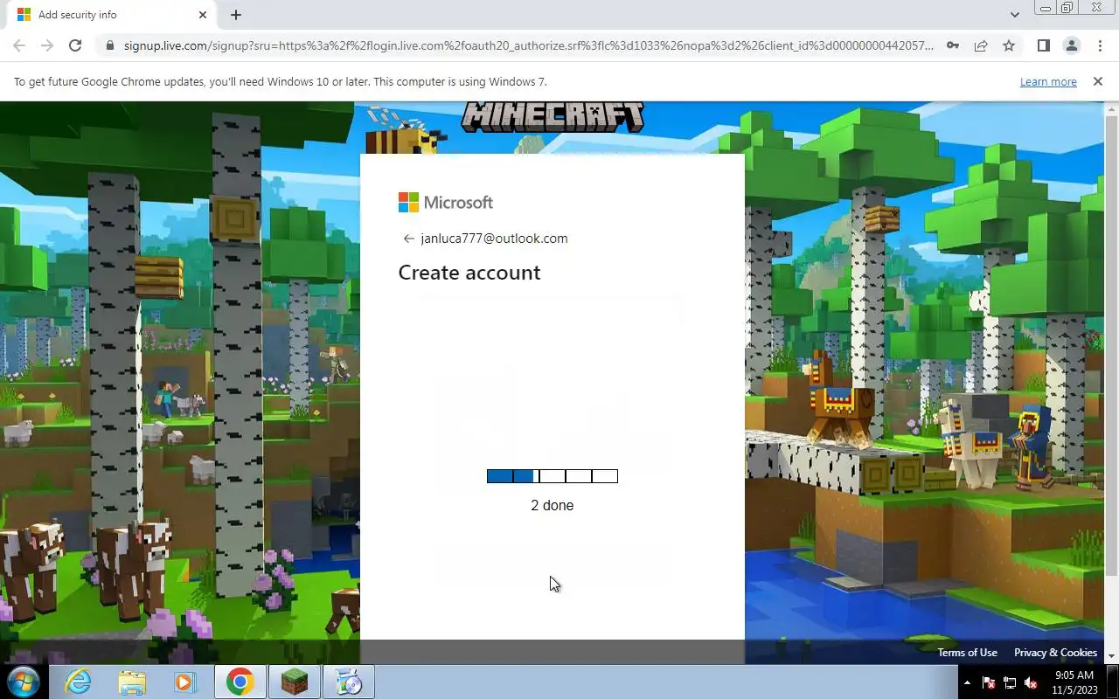Open Chrome three-dot menu
Viewport: 1119px width, 699px height.
pyautogui.click(x=1100, y=45)
